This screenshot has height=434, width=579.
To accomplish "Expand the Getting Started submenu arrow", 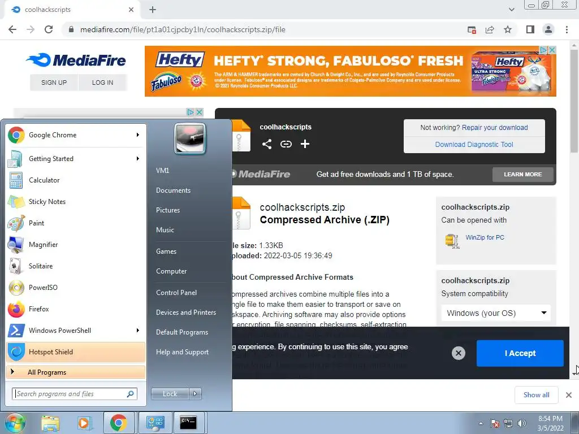I will pyautogui.click(x=138, y=159).
